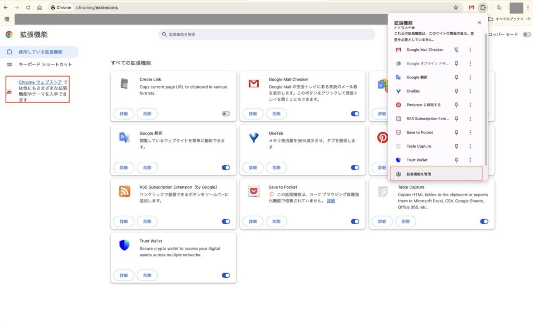Open the 詳細 link in Save to Pocket warning

tap(331, 201)
